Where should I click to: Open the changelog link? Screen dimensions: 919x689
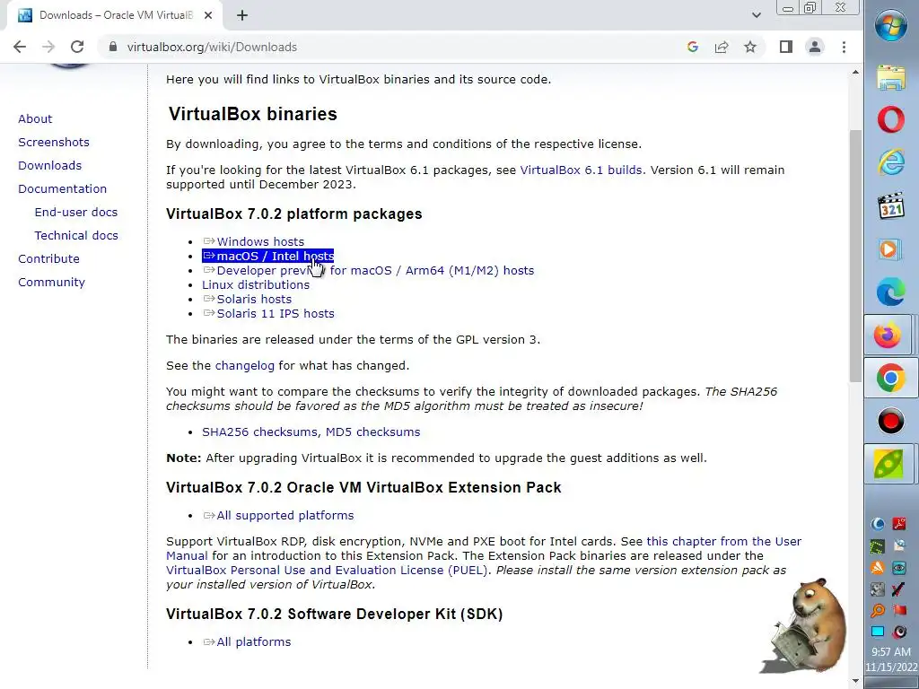[x=244, y=366]
